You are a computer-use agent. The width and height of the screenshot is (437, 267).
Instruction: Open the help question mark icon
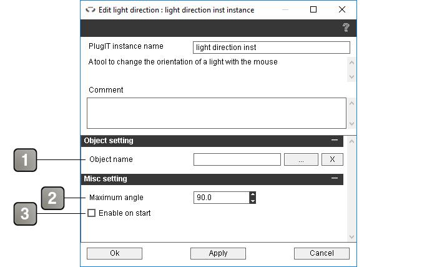point(346,28)
